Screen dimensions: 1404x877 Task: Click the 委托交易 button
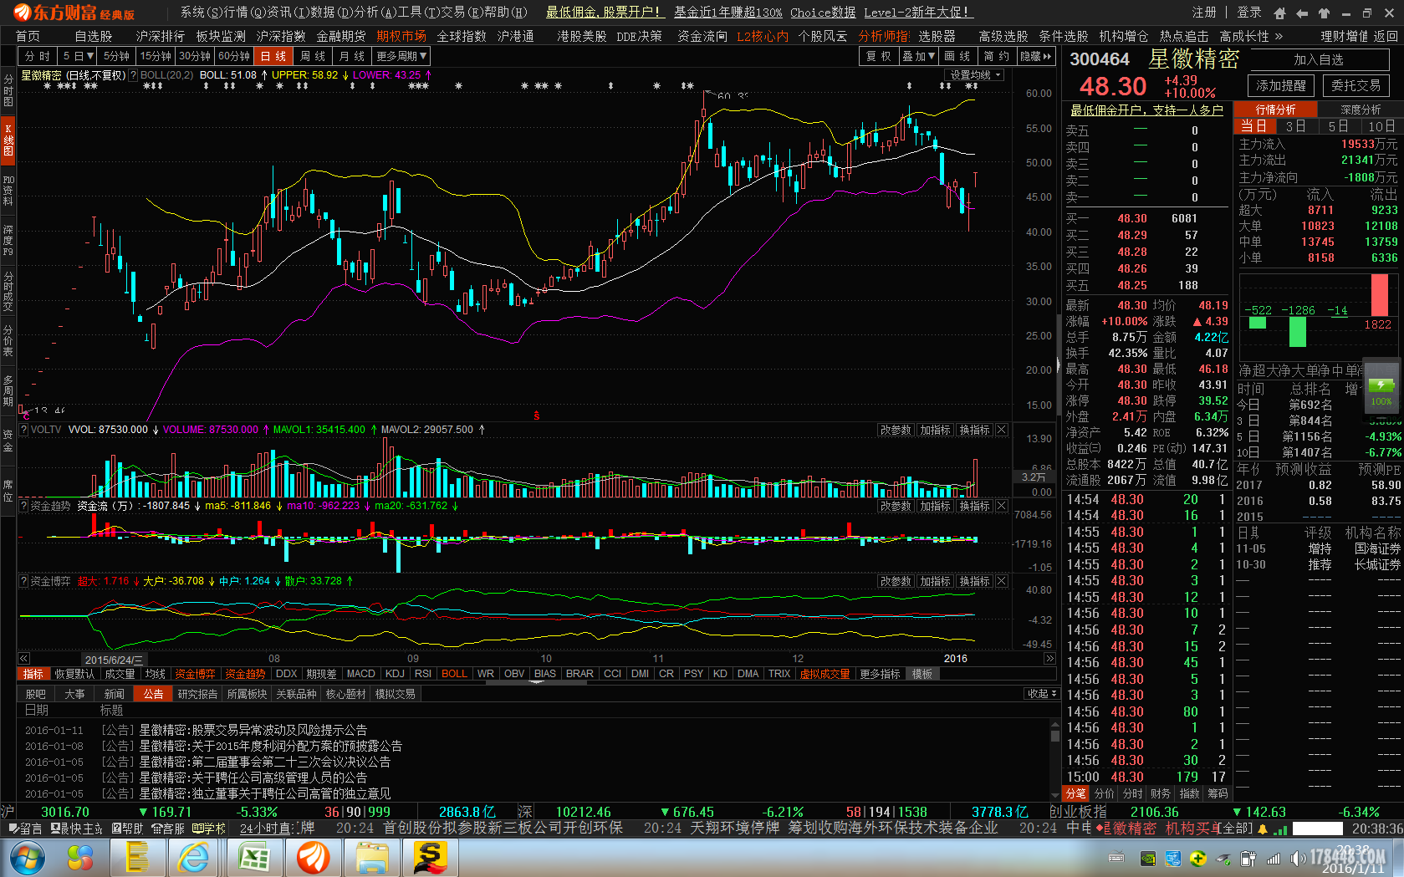pos(1355,85)
